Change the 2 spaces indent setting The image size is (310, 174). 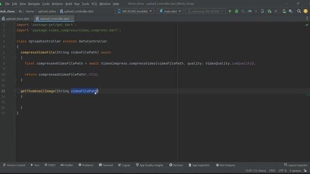coord(295,171)
